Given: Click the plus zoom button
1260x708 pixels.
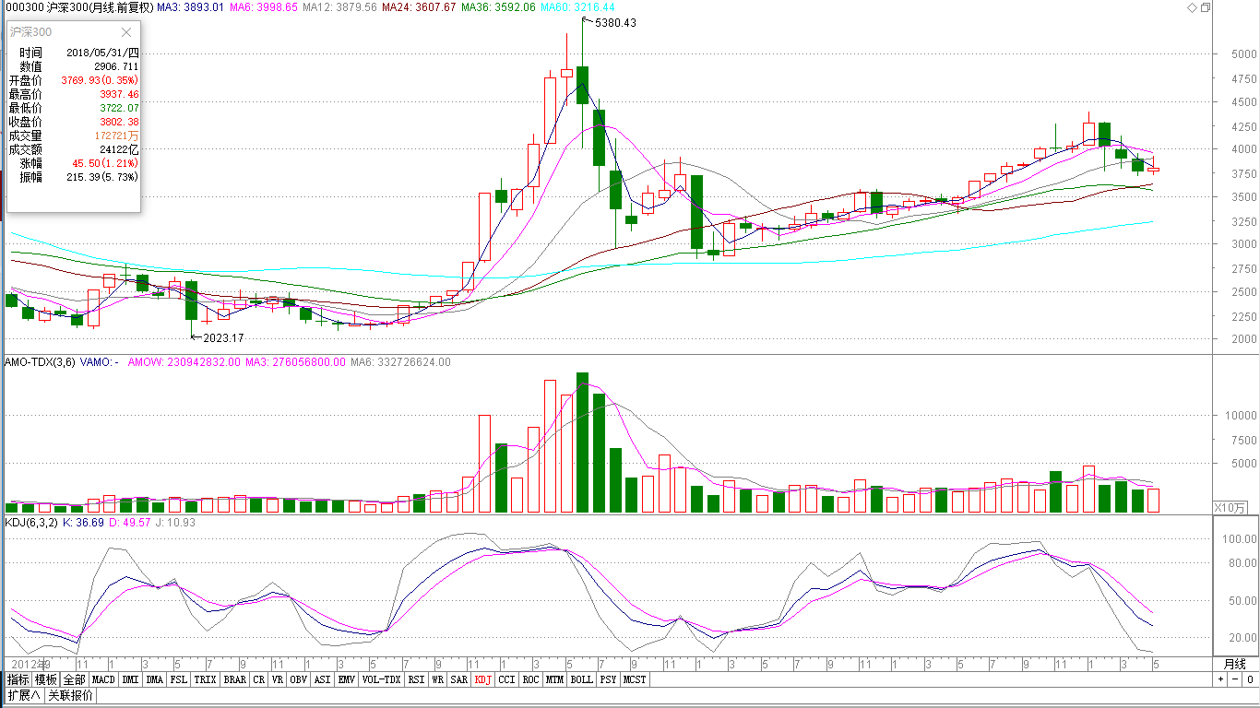Looking at the screenshot, I should click(1220, 679).
